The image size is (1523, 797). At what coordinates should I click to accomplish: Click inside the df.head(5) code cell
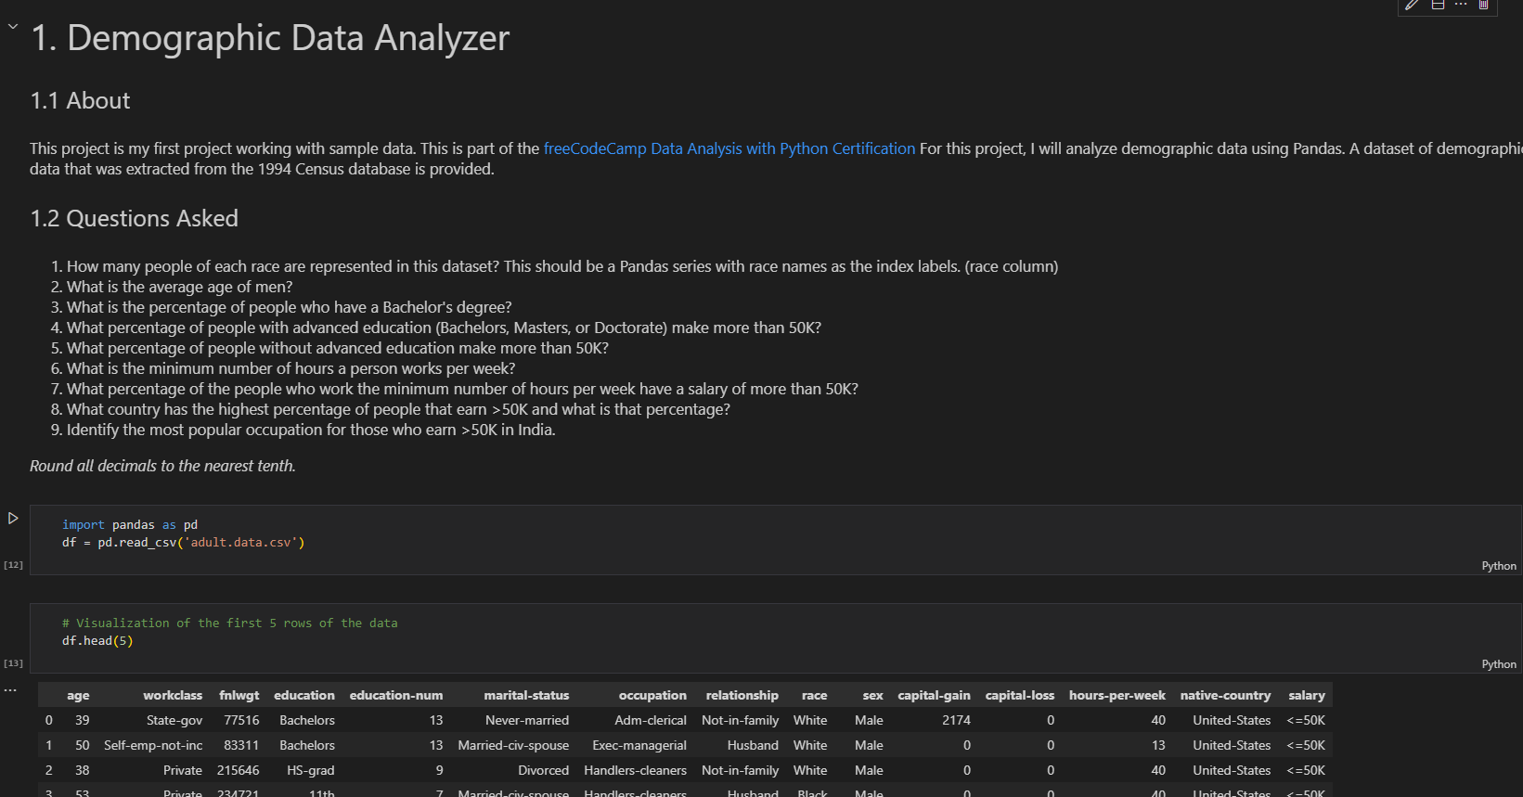pos(775,638)
